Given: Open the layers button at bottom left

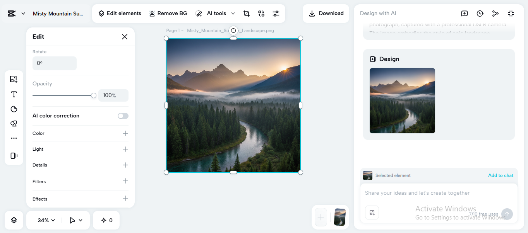Looking at the screenshot, I should (x=14, y=220).
